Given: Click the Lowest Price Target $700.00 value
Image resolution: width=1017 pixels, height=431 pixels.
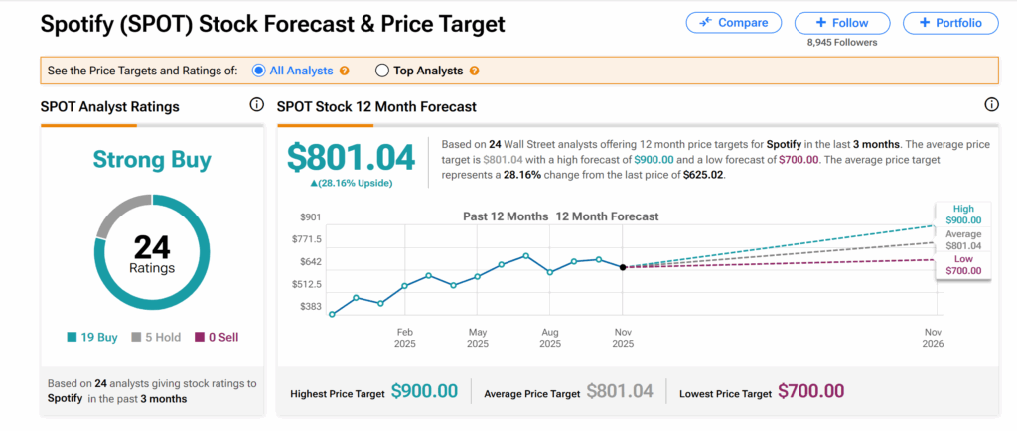Looking at the screenshot, I should (810, 392).
